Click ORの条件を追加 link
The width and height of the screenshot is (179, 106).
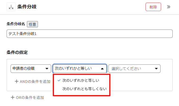pyautogui.click(x=27, y=98)
